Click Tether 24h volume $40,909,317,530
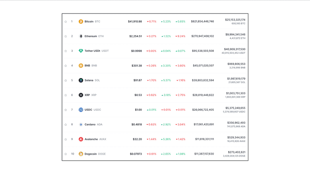This screenshot has height=174, width=310. (x=234, y=49)
